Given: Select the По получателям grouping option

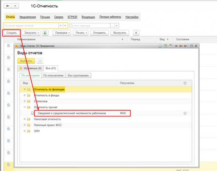Looking at the screenshot, I should [x=53, y=75].
